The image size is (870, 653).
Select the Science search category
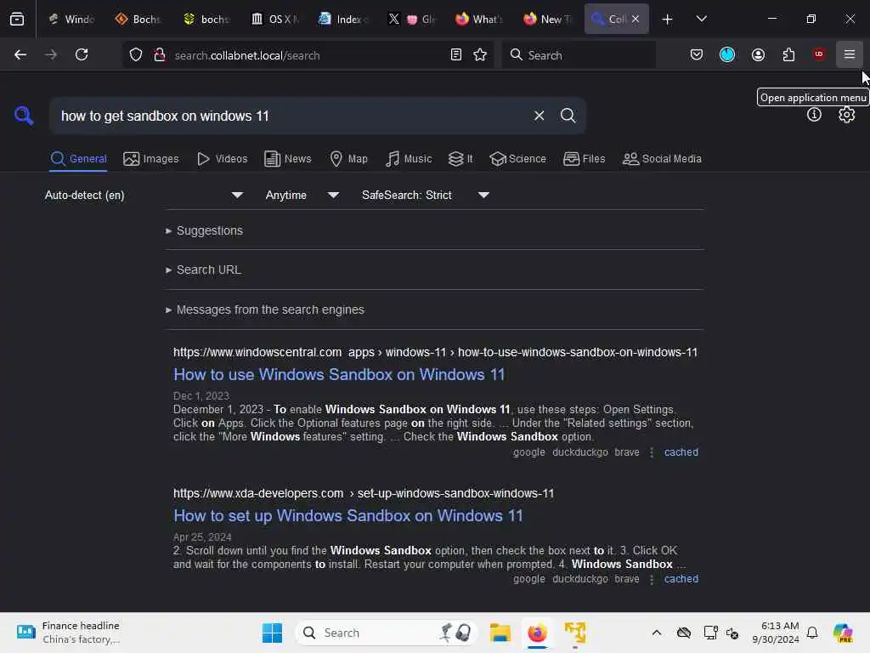pos(518,159)
